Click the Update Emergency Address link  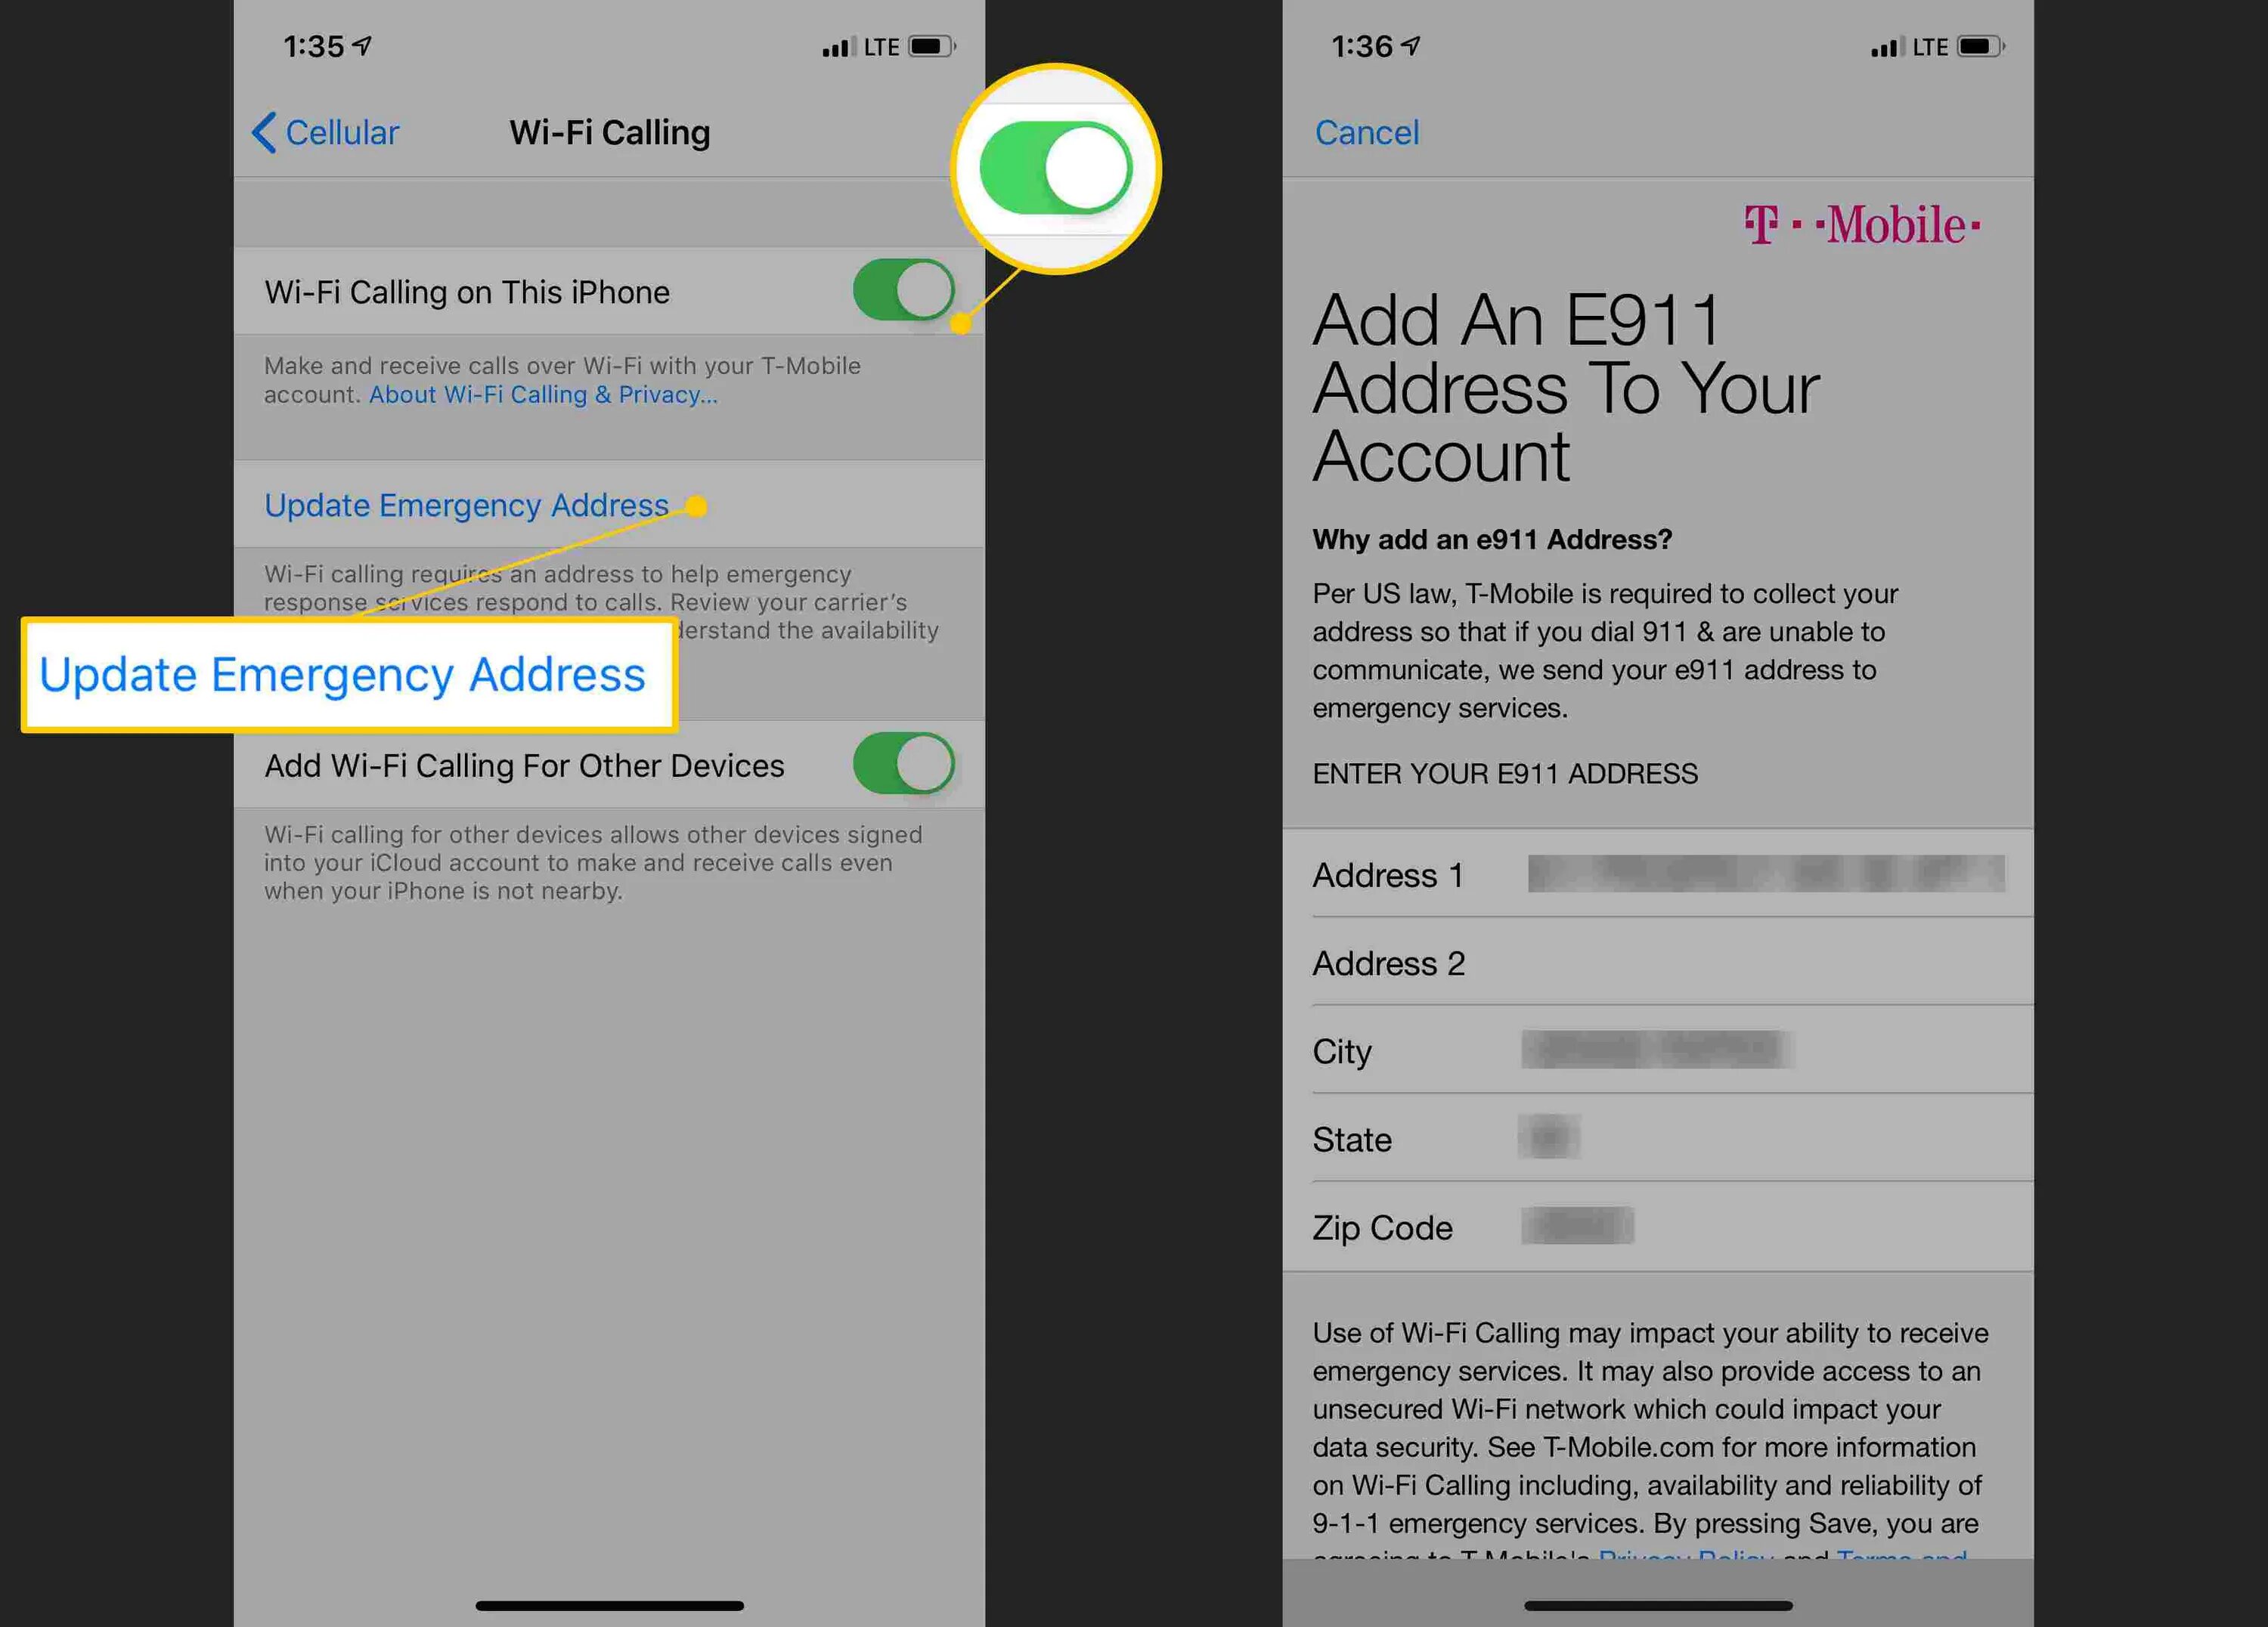pyautogui.click(x=465, y=506)
